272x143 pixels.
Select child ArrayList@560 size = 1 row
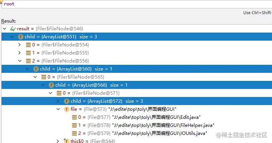tap(137, 69)
